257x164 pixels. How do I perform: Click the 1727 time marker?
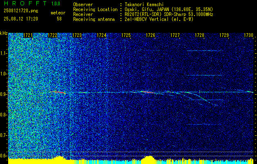coord(175,35)
